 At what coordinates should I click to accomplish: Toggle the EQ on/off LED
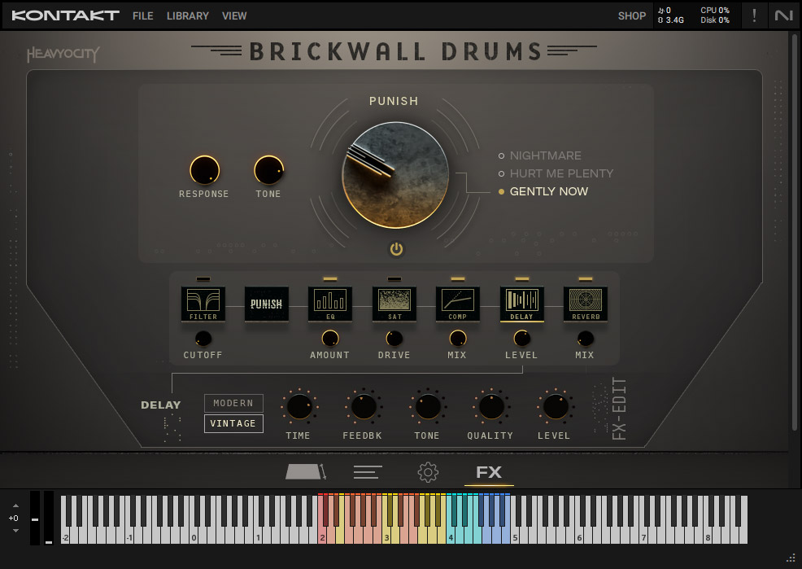(x=330, y=279)
